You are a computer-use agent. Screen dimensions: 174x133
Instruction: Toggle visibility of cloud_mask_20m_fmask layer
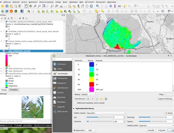4,32
